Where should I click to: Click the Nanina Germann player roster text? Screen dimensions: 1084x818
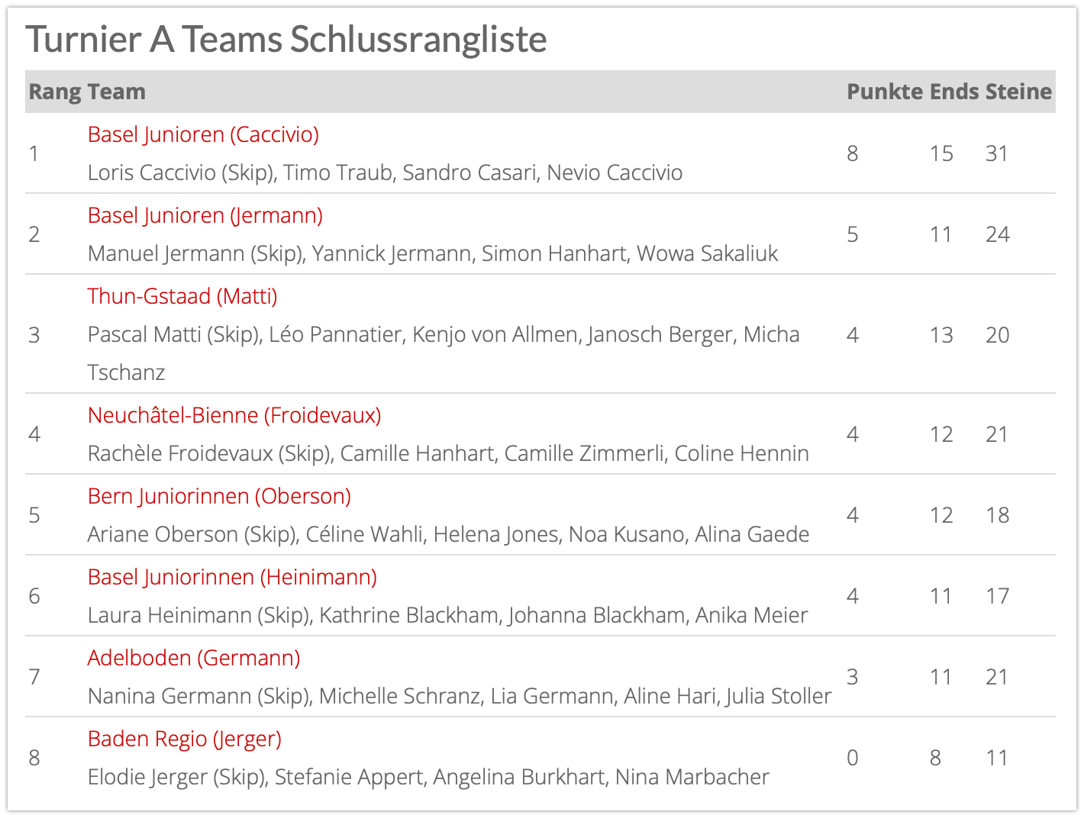click(459, 696)
